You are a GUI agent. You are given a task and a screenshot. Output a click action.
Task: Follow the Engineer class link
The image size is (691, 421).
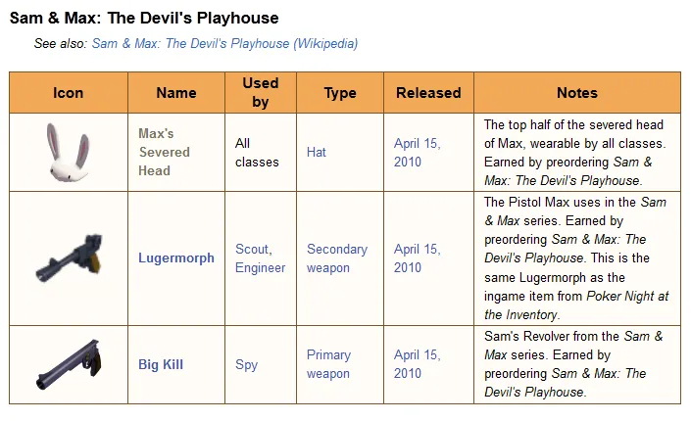pyautogui.click(x=261, y=267)
